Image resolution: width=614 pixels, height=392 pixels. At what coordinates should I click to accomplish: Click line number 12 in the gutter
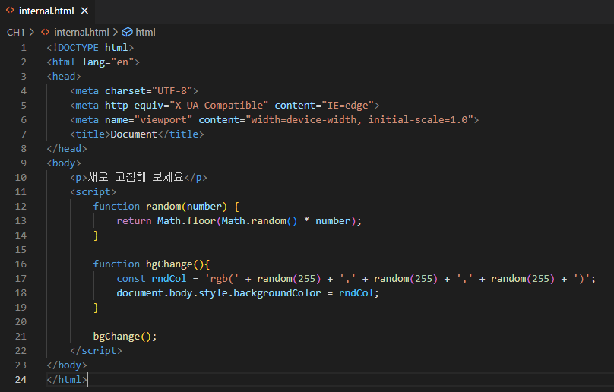(x=21, y=207)
